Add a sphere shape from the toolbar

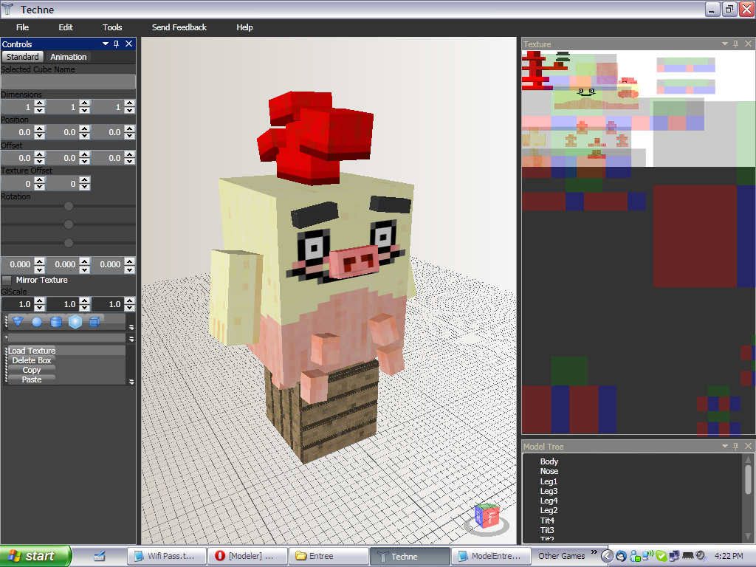(x=37, y=322)
